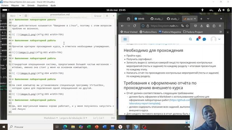Switch to the first study_2 GitHub tab
The height and width of the screenshot is (130, 232).
157,19
